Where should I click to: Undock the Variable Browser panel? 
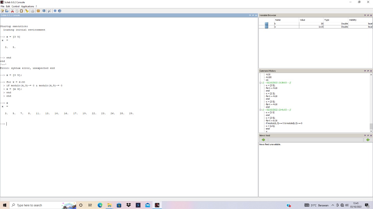368,15
